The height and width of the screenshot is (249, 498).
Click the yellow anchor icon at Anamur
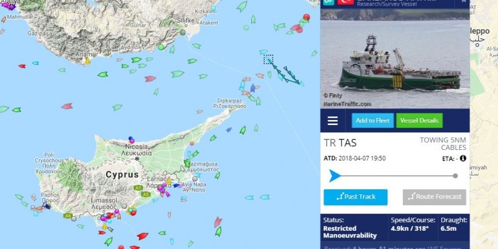[87, 61]
